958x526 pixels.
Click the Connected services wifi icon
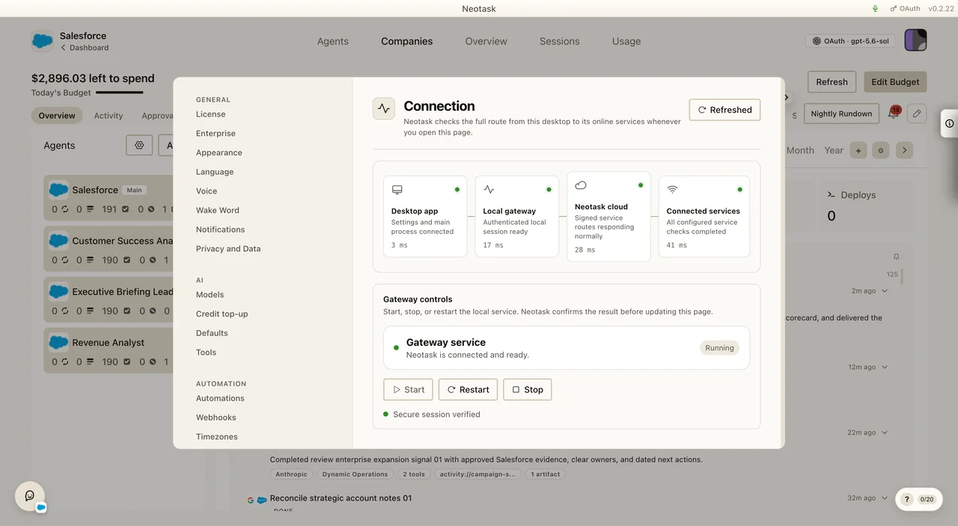(672, 190)
